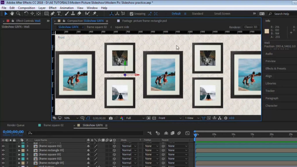Select the Puppet Pin tool
Screen dimensions: 297x167
[95, 14]
